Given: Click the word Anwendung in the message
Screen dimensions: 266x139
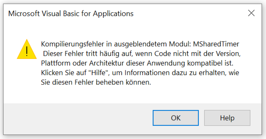Looking at the screenshot, I should click(x=166, y=63).
